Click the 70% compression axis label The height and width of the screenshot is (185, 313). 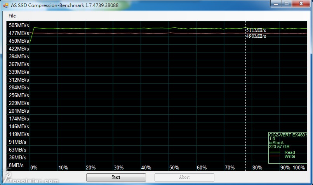click(x=230, y=168)
